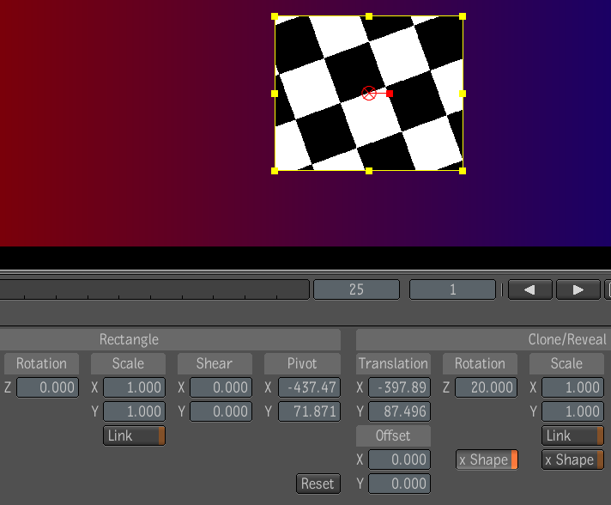Click the Translation column label
Screen dimensions: 611x505
coord(393,364)
